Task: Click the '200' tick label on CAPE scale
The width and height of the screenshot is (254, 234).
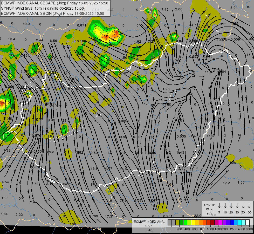Action: point(179,229)
